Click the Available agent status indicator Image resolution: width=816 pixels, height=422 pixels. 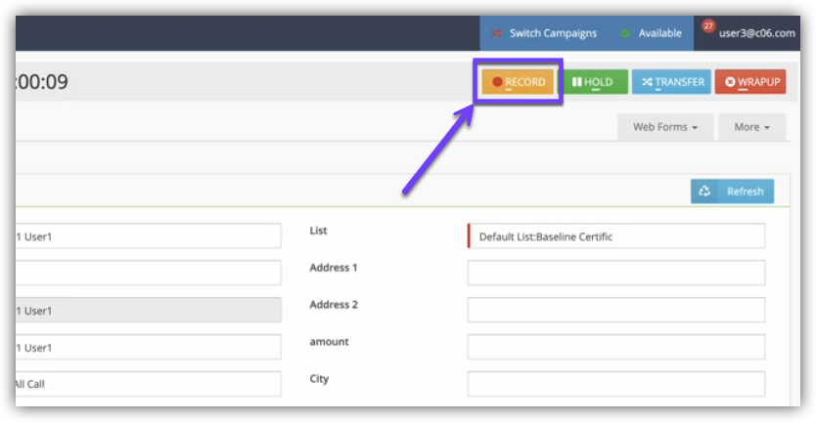[x=651, y=33]
